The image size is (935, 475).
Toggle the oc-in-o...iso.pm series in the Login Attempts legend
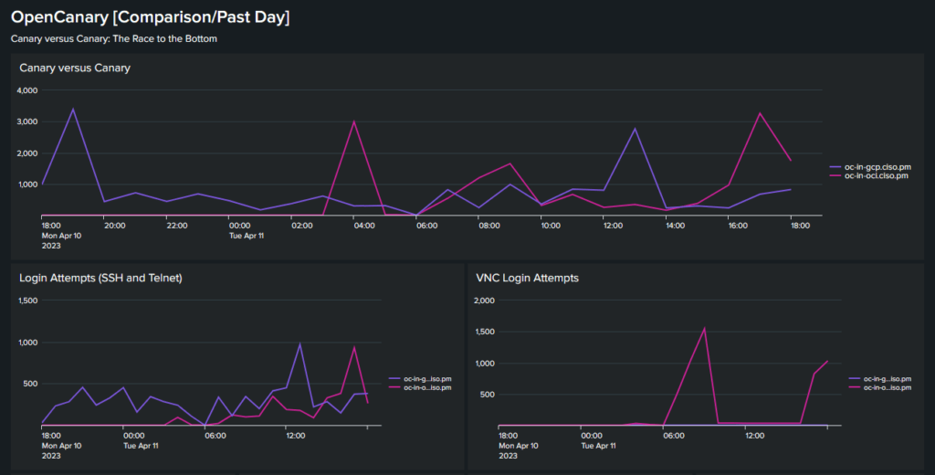coord(418,386)
